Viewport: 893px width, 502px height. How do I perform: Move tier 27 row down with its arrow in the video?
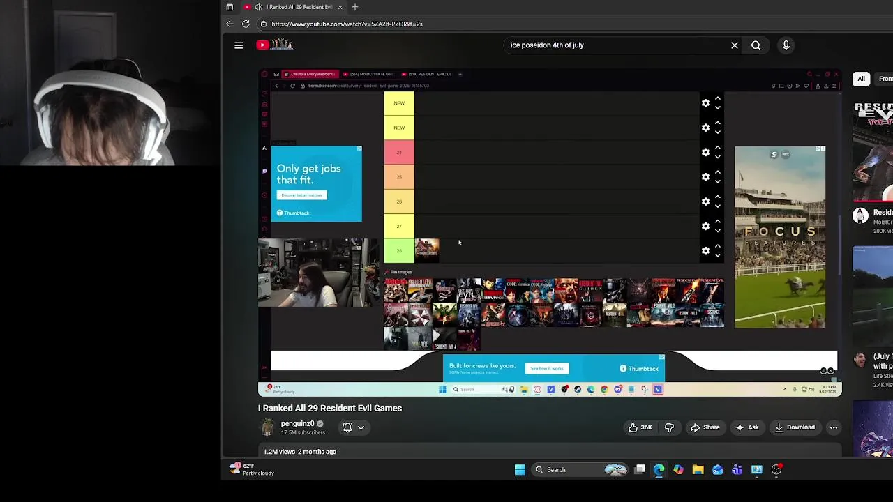[717, 231]
